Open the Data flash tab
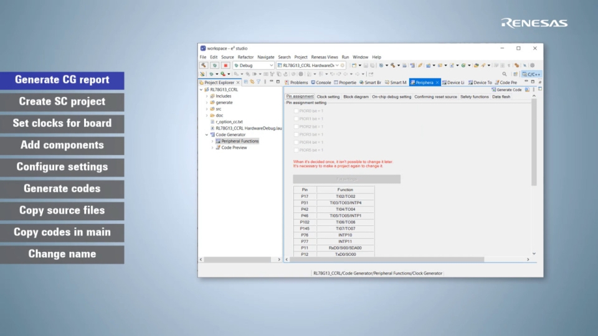 pyautogui.click(x=501, y=97)
